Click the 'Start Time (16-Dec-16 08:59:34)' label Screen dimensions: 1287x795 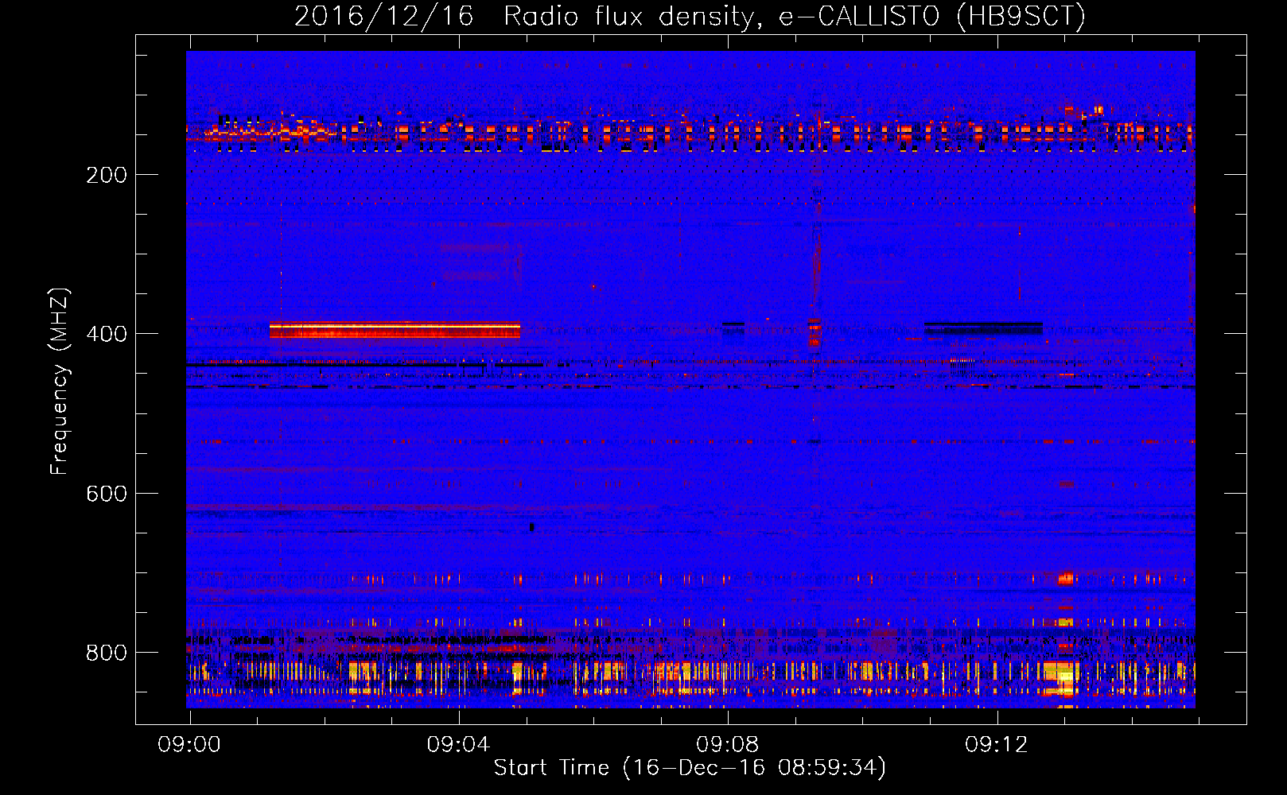click(690, 768)
